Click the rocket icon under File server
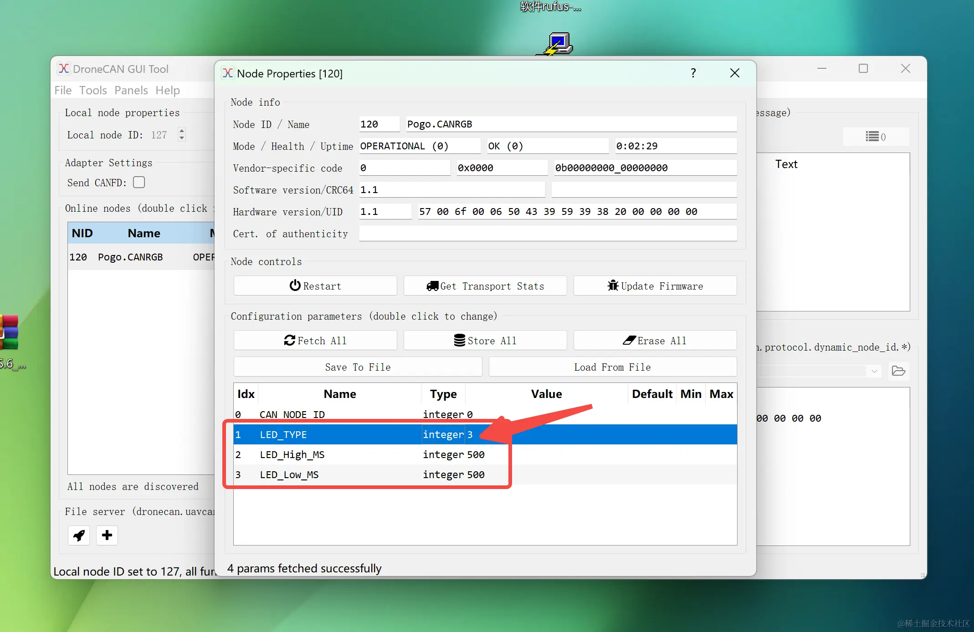Image resolution: width=974 pixels, height=632 pixels. point(79,535)
